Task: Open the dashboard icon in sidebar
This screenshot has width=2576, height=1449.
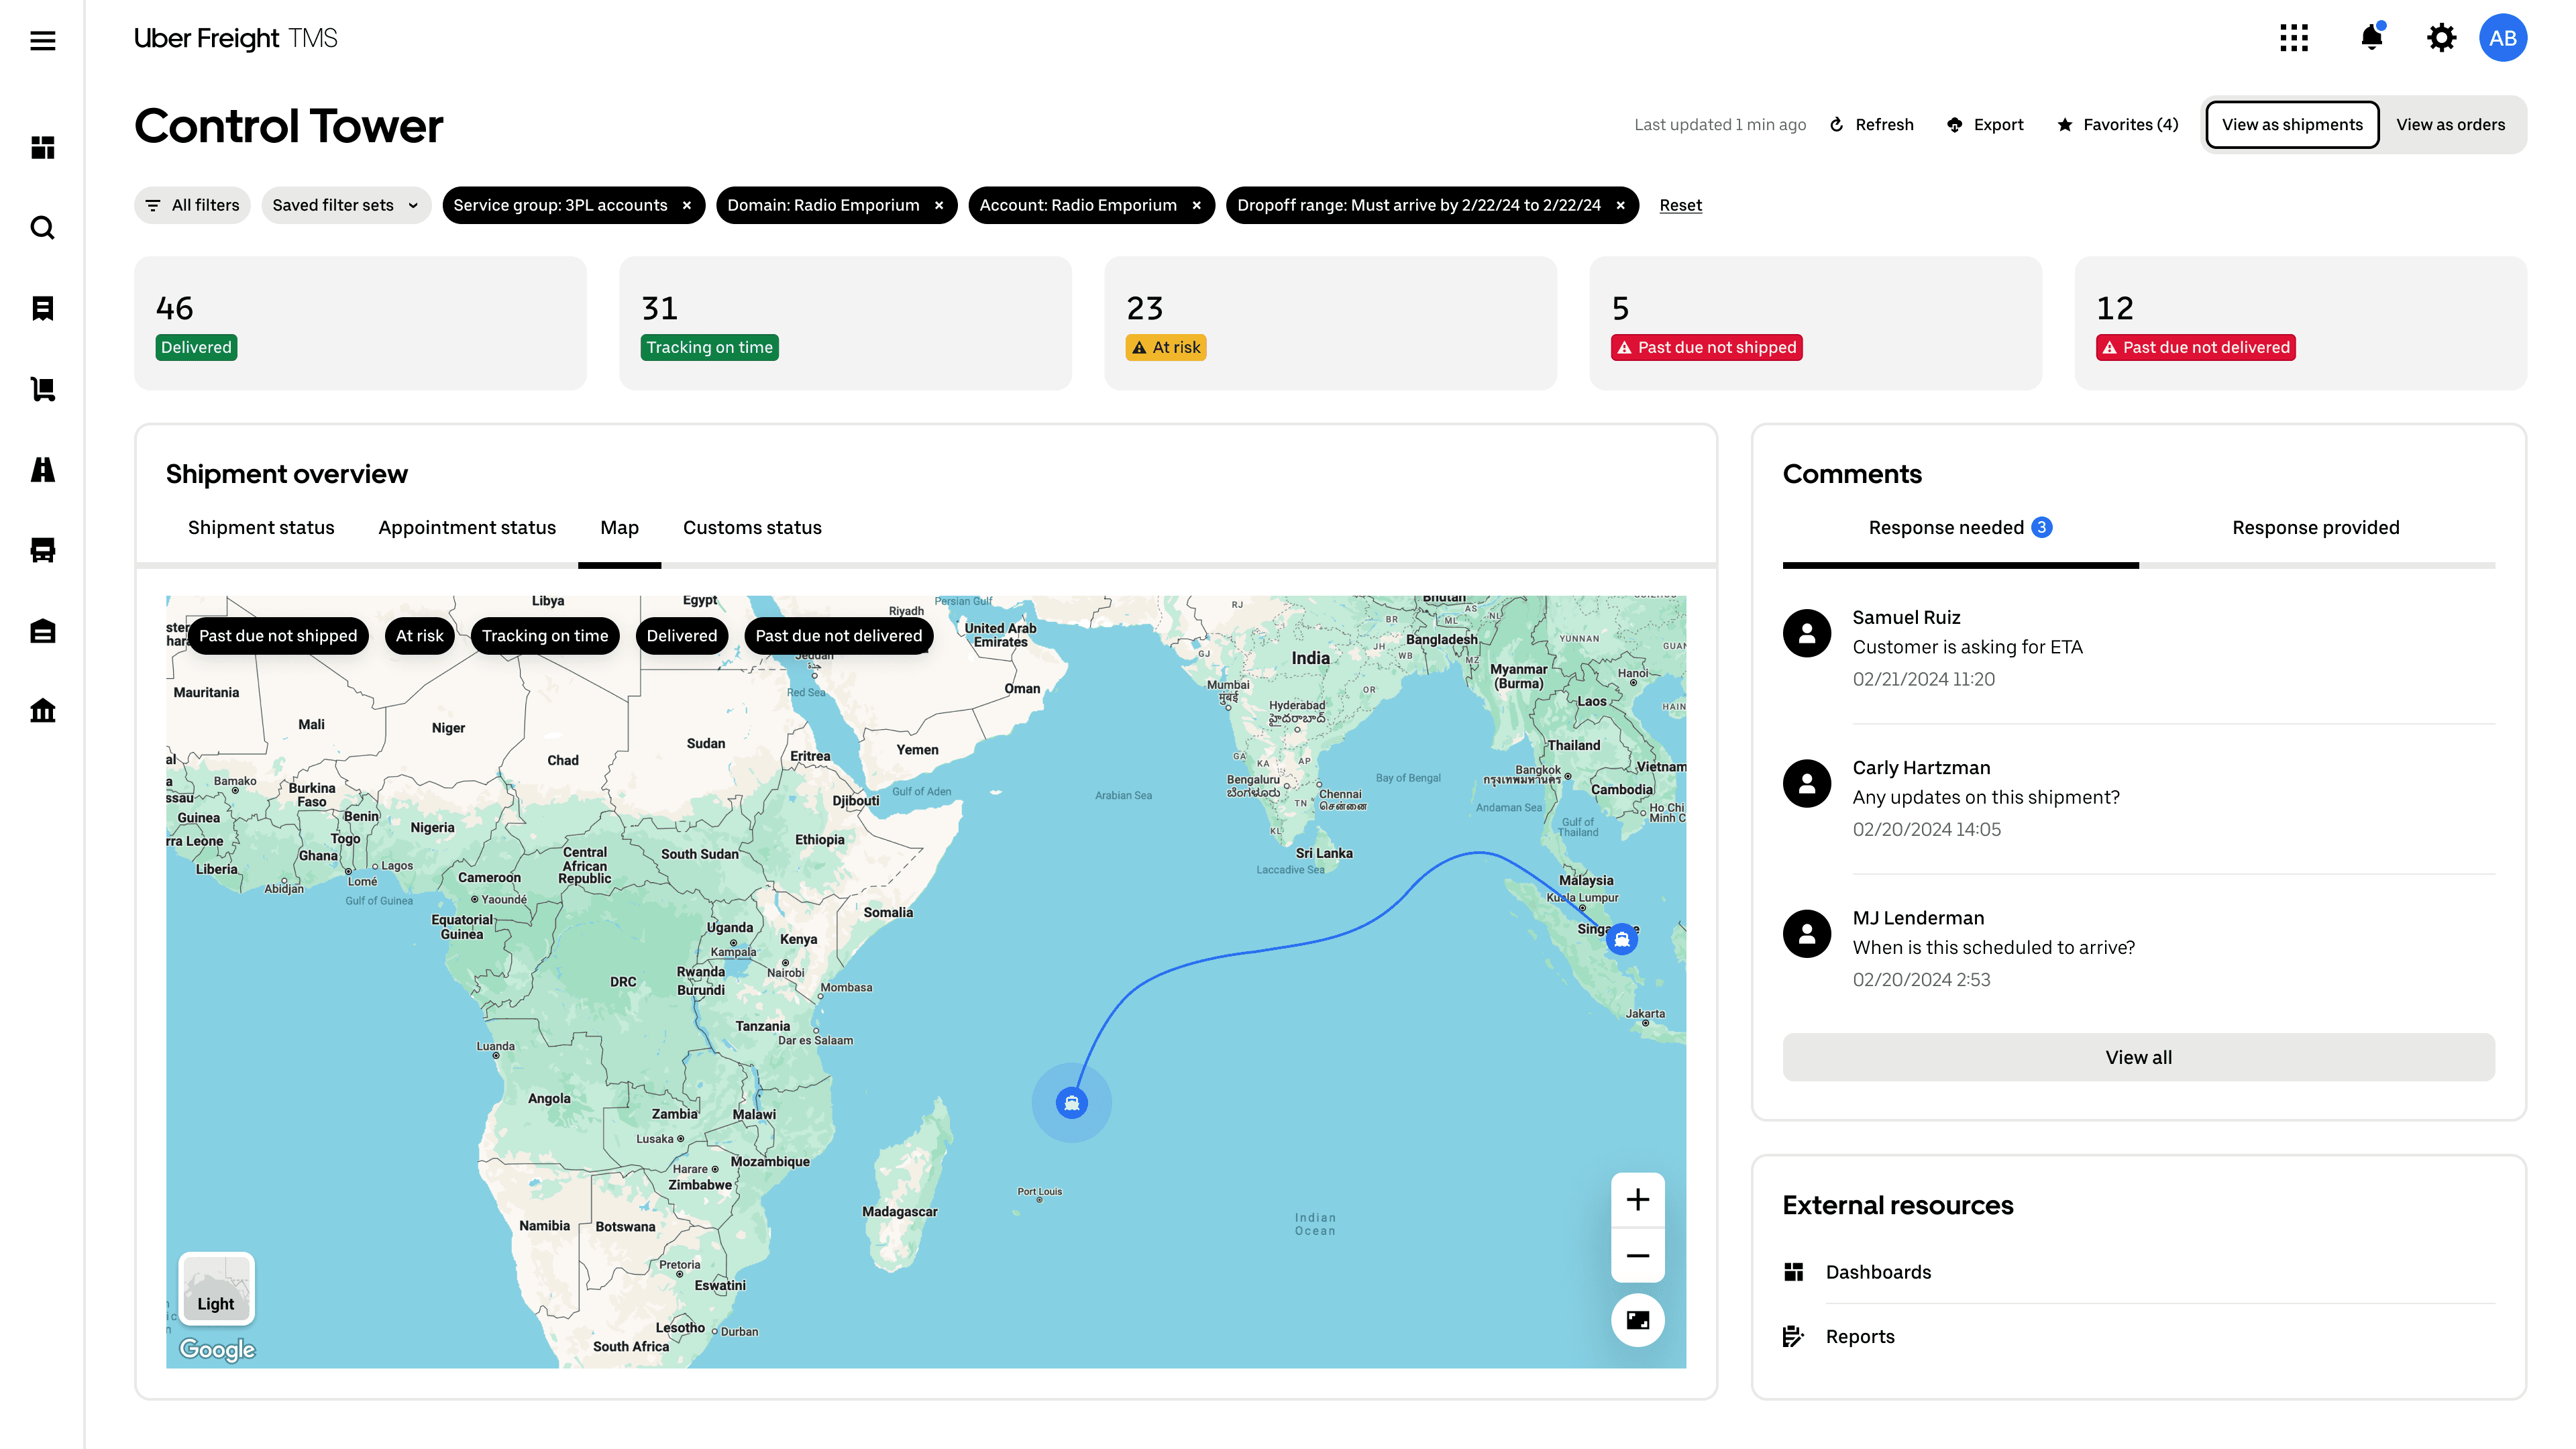Action: coord(42,148)
